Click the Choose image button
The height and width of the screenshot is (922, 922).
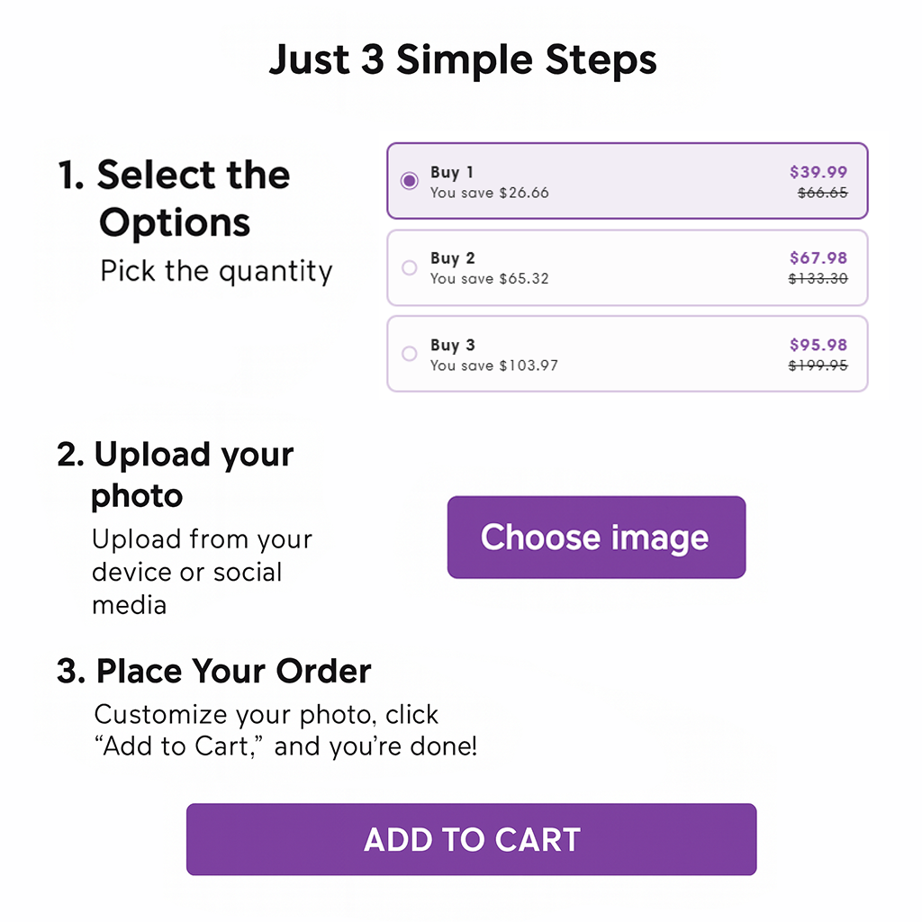click(596, 537)
